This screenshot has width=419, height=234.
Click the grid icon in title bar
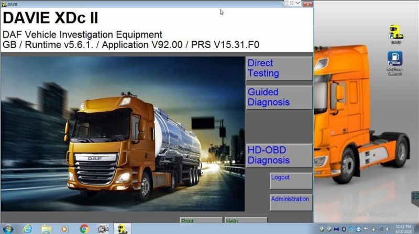coord(285,3)
